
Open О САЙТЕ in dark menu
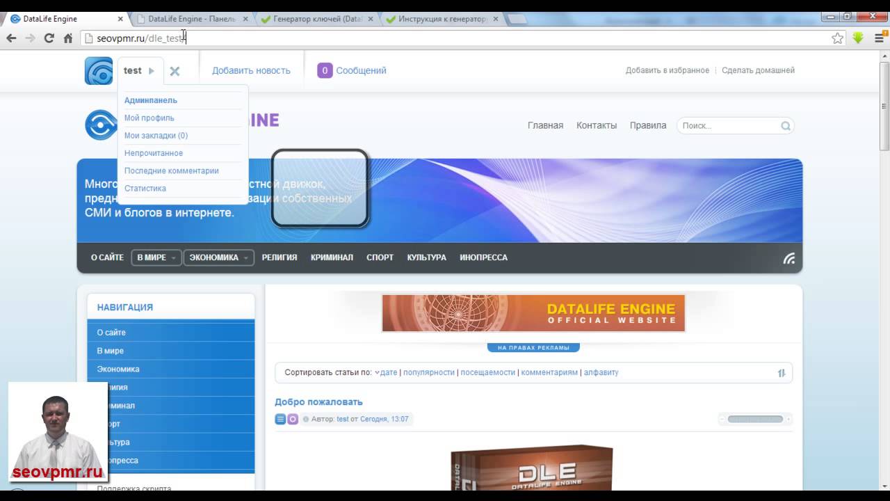tap(107, 257)
